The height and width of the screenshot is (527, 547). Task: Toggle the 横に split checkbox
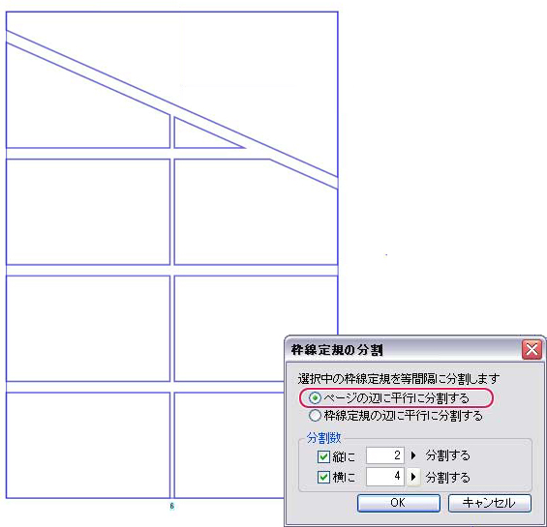coord(323,477)
